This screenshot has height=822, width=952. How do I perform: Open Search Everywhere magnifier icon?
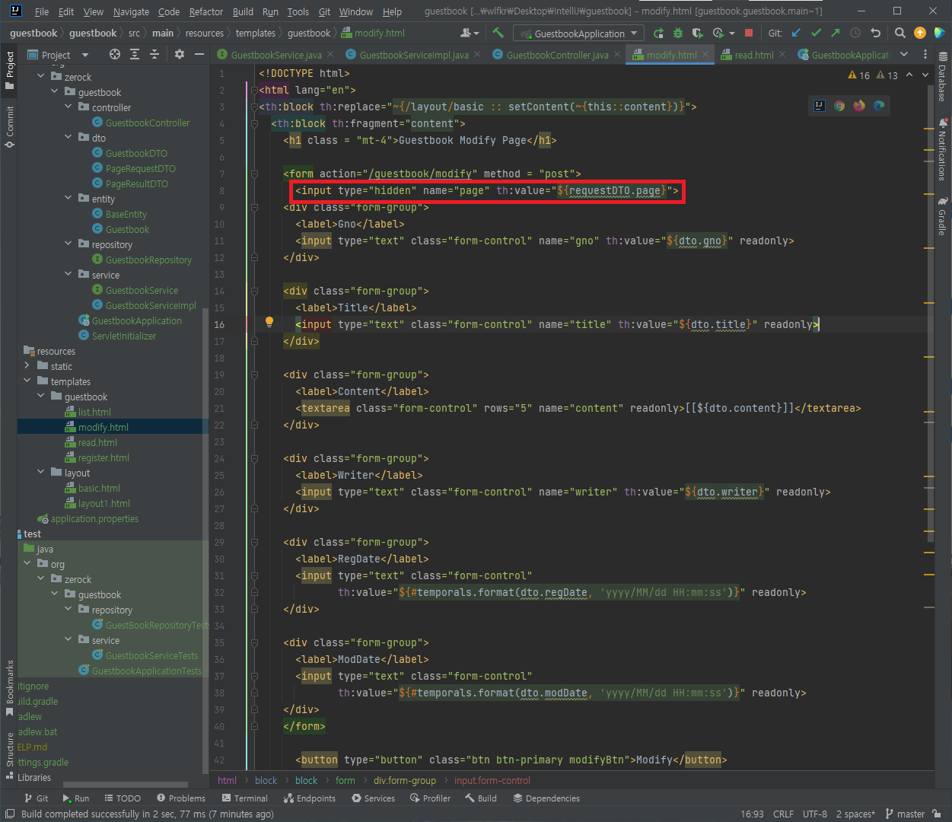pos(900,33)
